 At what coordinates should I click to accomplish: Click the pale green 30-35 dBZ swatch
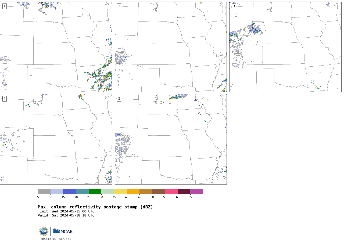108,191
